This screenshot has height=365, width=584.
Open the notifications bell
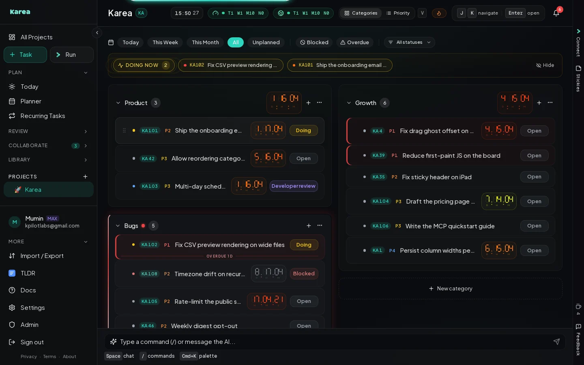tap(556, 13)
